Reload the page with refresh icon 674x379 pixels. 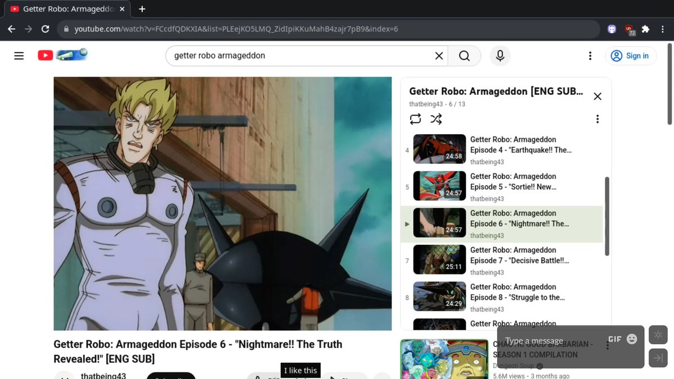click(45, 29)
